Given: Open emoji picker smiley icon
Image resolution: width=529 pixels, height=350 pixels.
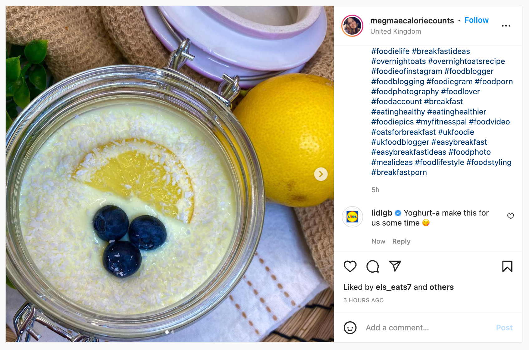Looking at the screenshot, I should point(350,328).
